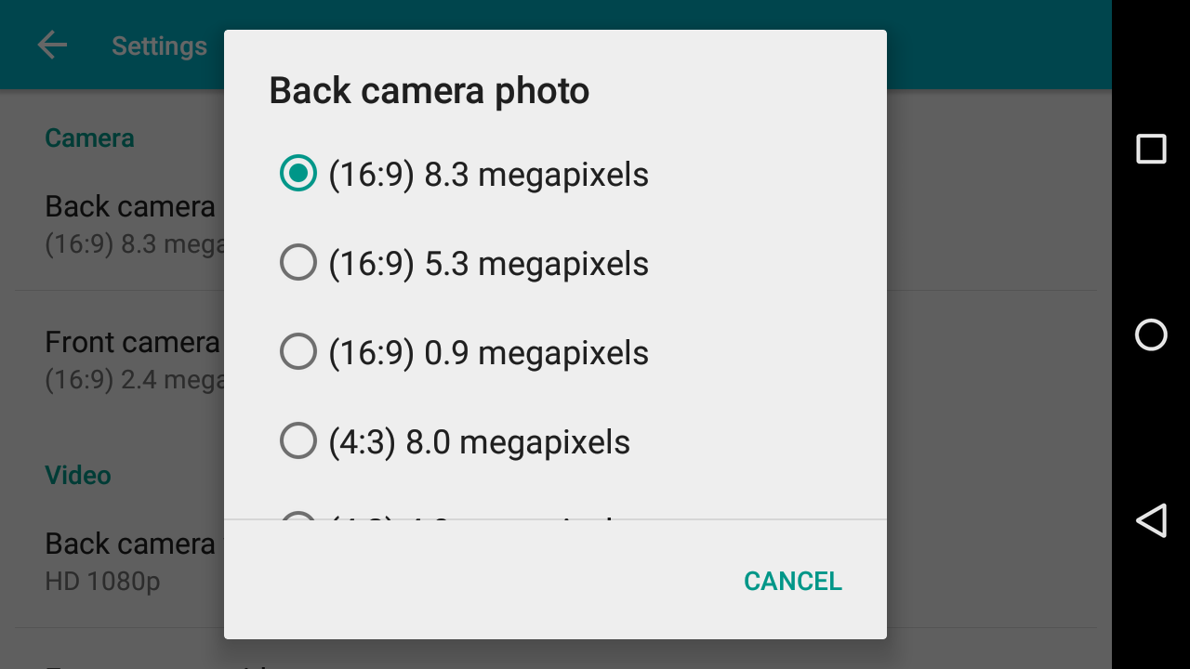Choose the (16:9) 5.3 megapixels radio button
The width and height of the screenshot is (1190, 669).
298,264
